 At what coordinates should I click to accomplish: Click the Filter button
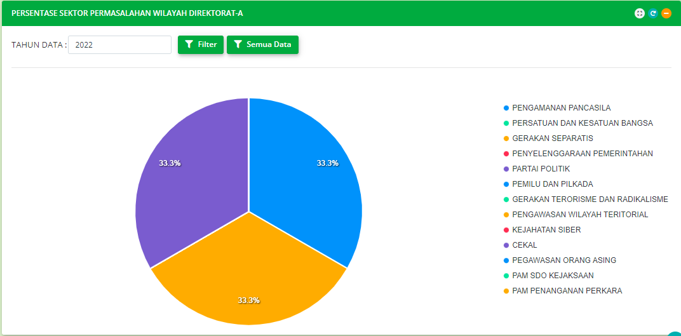(x=201, y=45)
